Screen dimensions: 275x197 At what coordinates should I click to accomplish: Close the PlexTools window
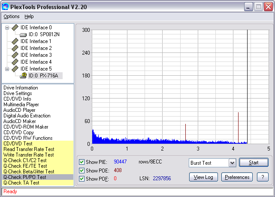(268, 7)
